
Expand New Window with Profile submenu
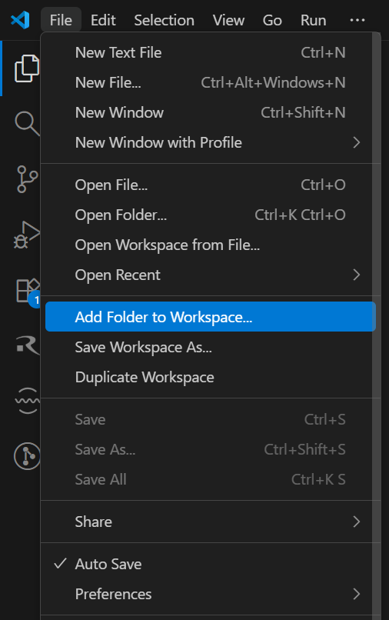pyautogui.click(x=211, y=142)
